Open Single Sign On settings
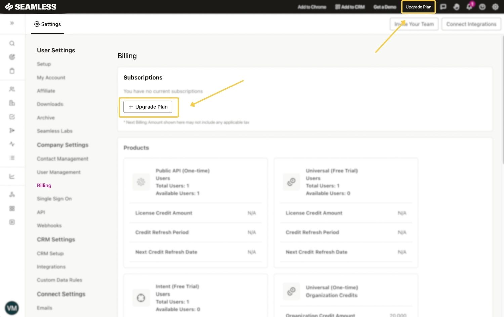The image size is (504, 317). (54, 199)
